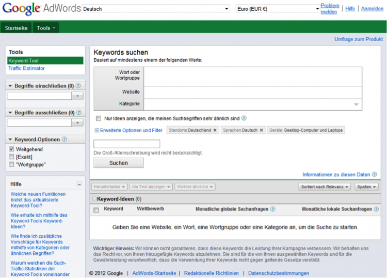387x278 pixels.
Task: Remove the Sprachen: Deutsch filter
Action: (262, 130)
